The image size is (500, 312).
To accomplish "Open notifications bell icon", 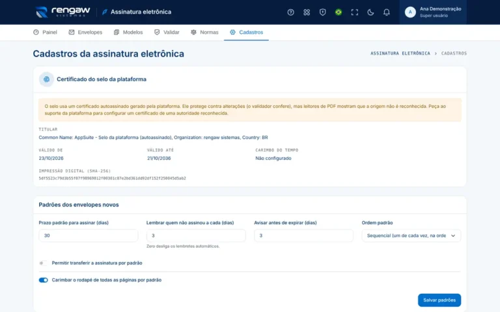I will coord(387,12).
